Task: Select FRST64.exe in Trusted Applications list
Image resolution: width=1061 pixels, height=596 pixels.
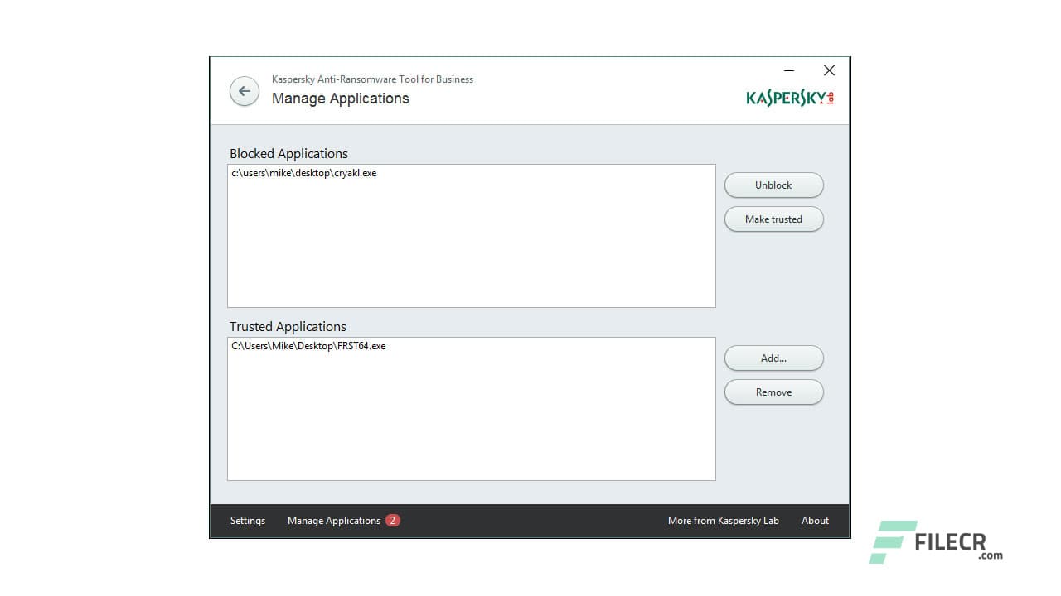Action: tap(308, 346)
